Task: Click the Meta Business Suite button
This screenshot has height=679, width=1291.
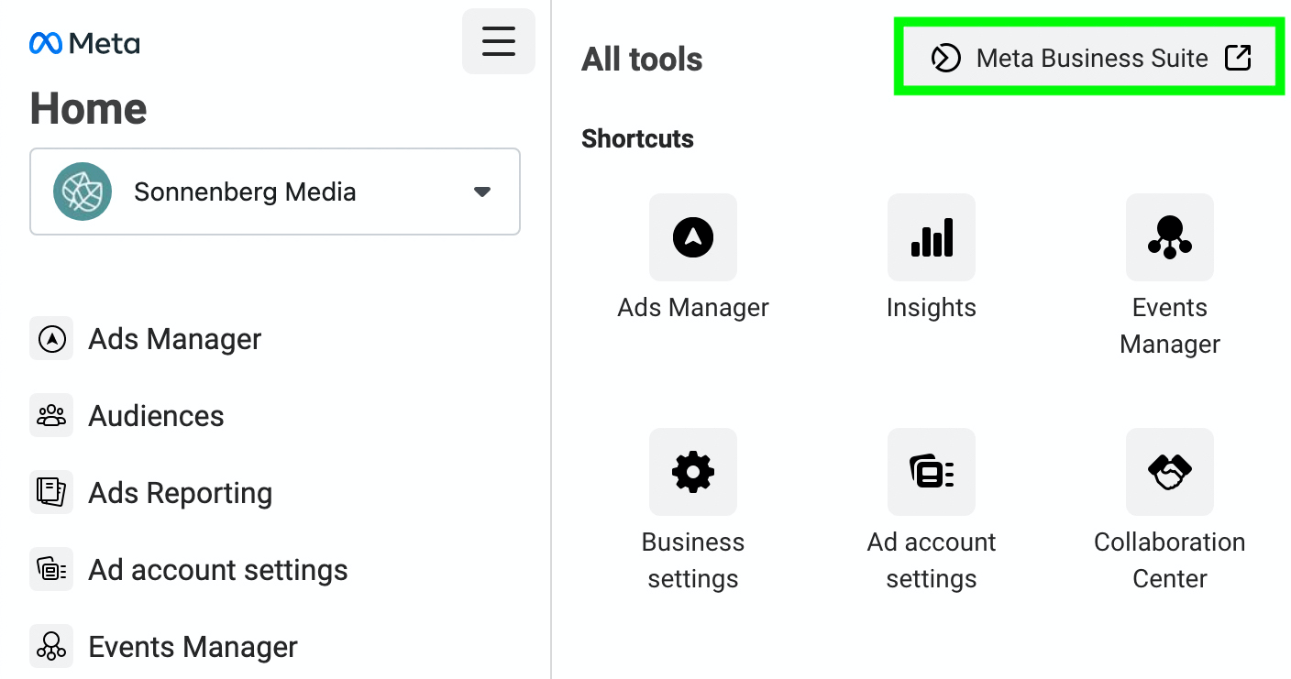Action: [1091, 59]
